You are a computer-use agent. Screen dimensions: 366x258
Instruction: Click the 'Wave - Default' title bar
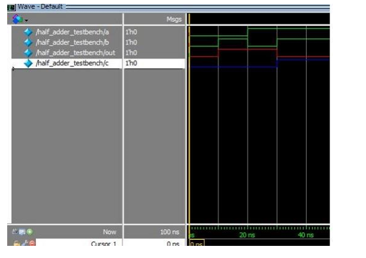tap(168, 7)
